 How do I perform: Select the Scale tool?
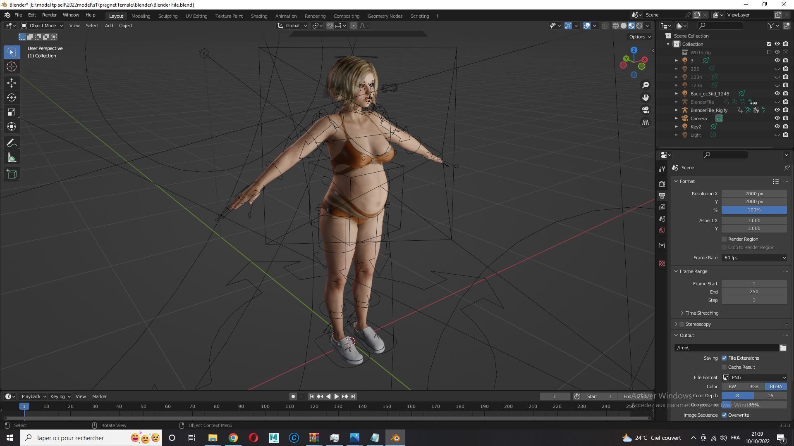[x=12, y=112]
